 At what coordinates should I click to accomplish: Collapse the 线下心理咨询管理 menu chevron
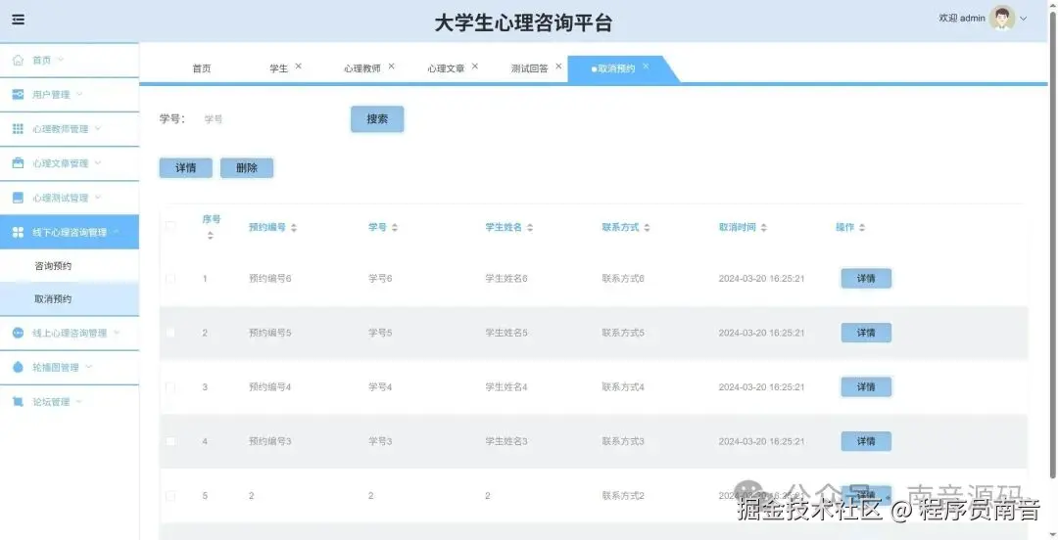tap(116, 232)
